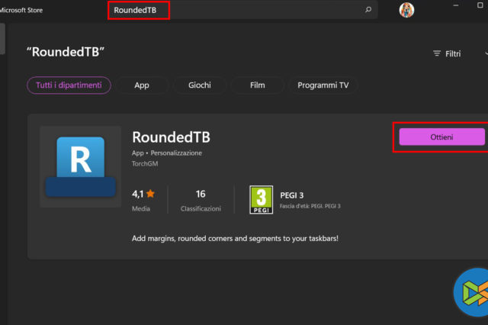Switch to the Giochi filter tab
This screenshot has width=488, height=325.
click(x=200, y=85)
